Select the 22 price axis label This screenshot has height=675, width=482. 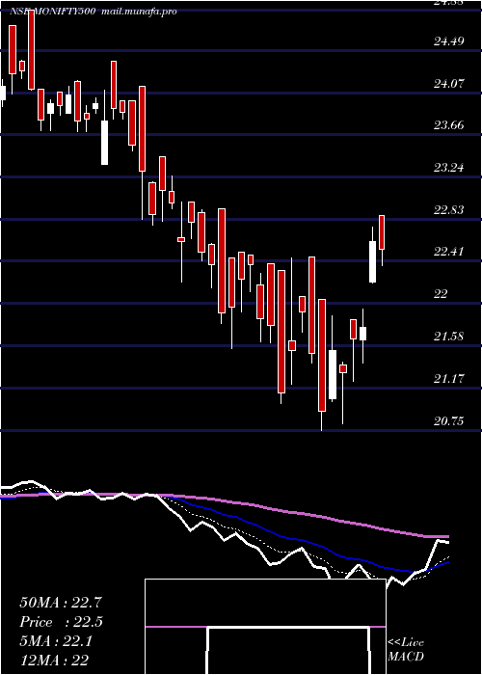click(x=441, y=294)
